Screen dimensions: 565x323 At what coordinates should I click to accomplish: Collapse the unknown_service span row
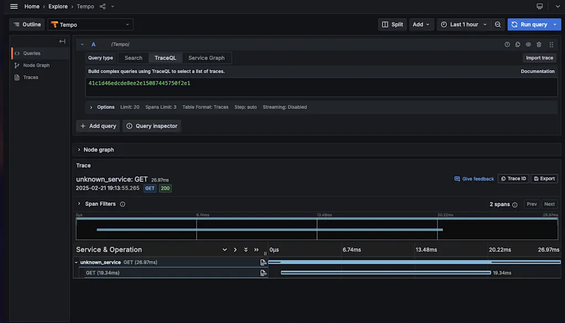(76, 262)
